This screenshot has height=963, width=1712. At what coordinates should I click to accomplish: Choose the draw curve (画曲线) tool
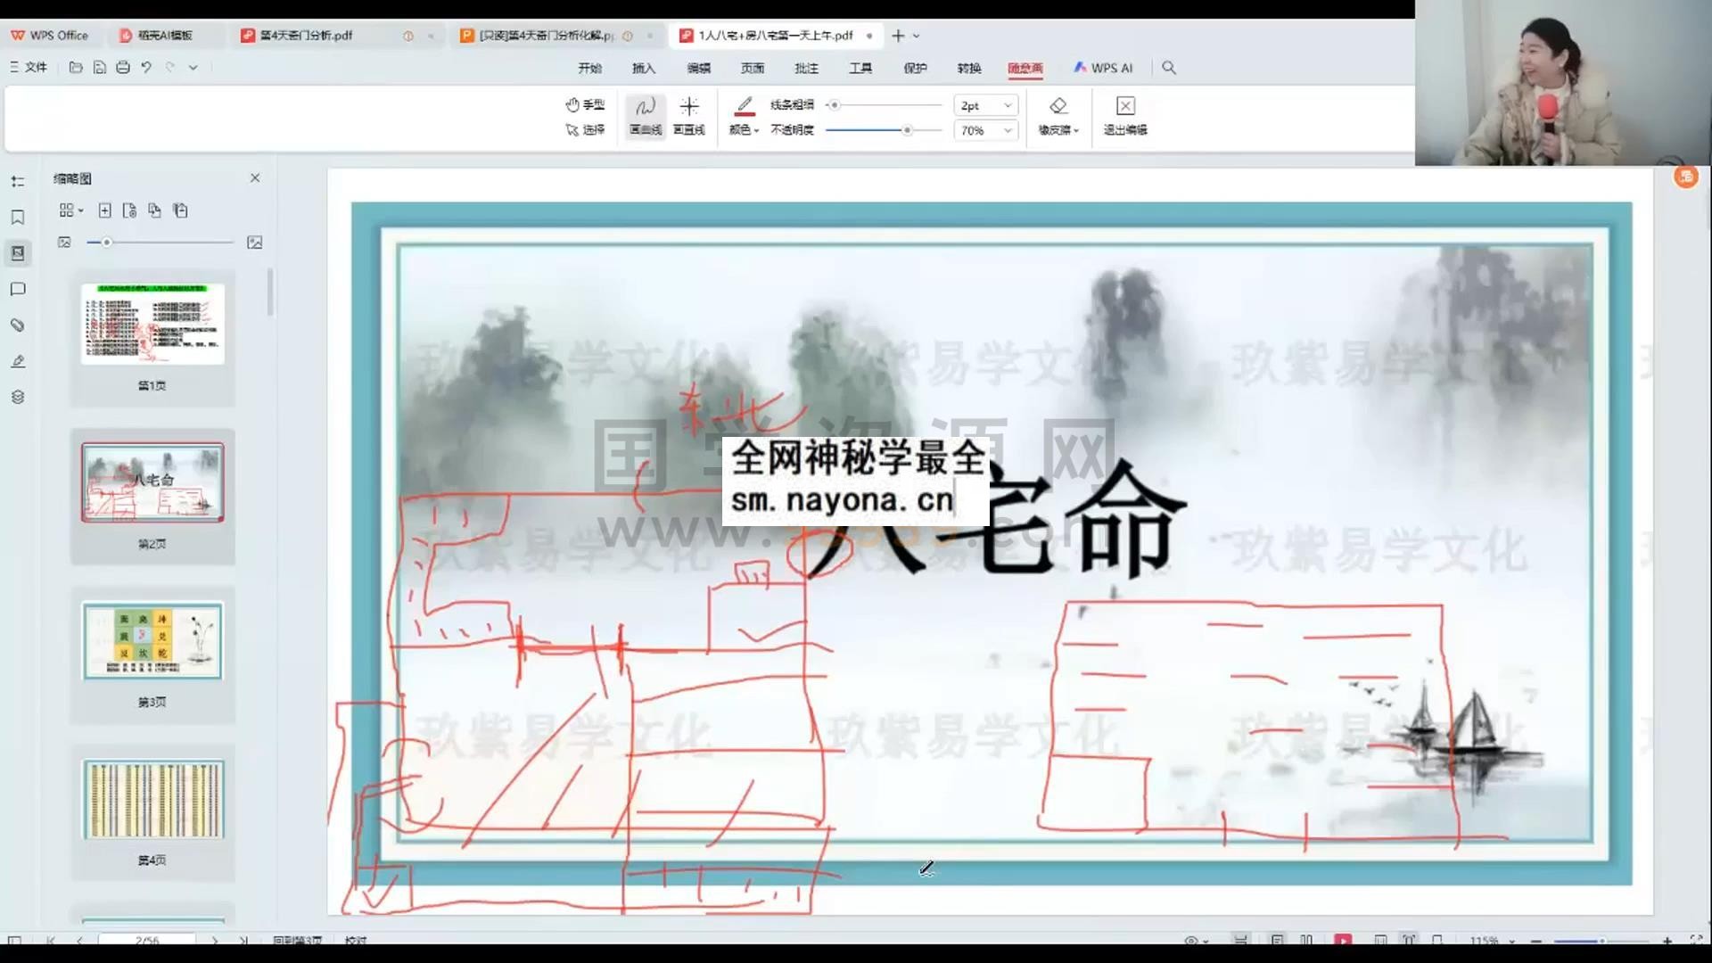(x=646, y=117)
